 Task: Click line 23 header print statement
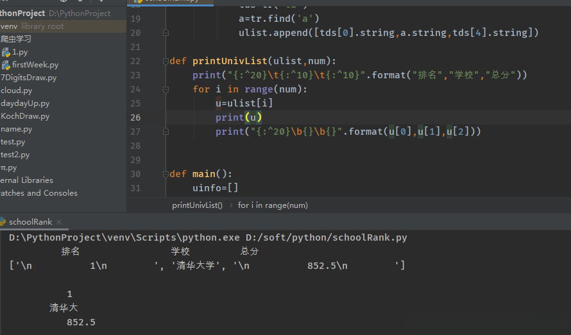click(360, 75)
